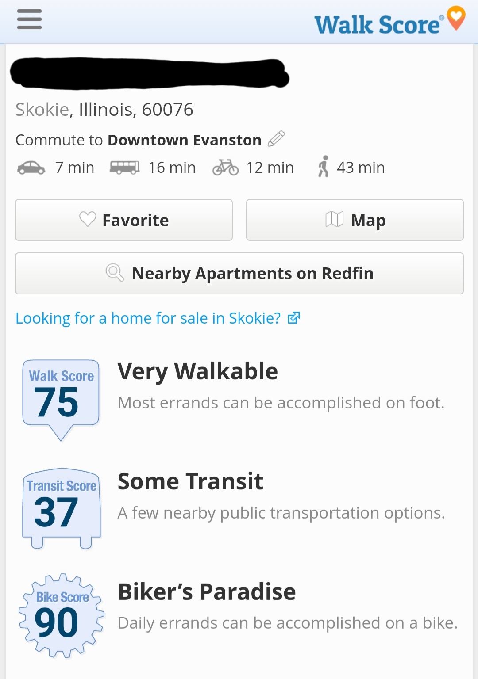Toggle Favorite for this address
This screenshot has width=478, height=679.
tap(124, 220)
